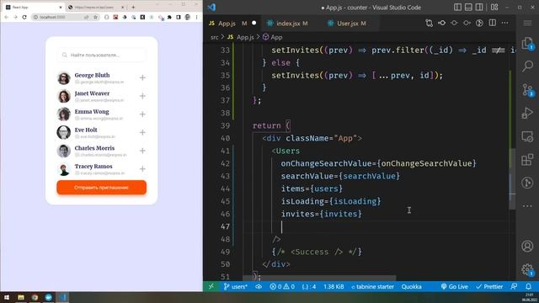Screen dimensions: 539x303
Task: Toggle the primary side bar layout
Action: pos(457,8)
